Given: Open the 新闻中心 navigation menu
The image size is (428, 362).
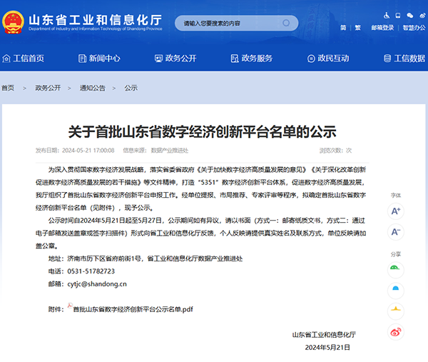Looking at the screenshot, I should click(x=98, y=58).
